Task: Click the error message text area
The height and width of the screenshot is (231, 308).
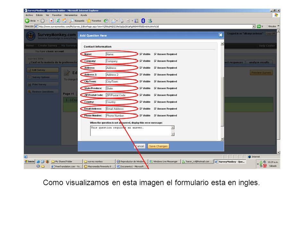Action: click(131, 131)
